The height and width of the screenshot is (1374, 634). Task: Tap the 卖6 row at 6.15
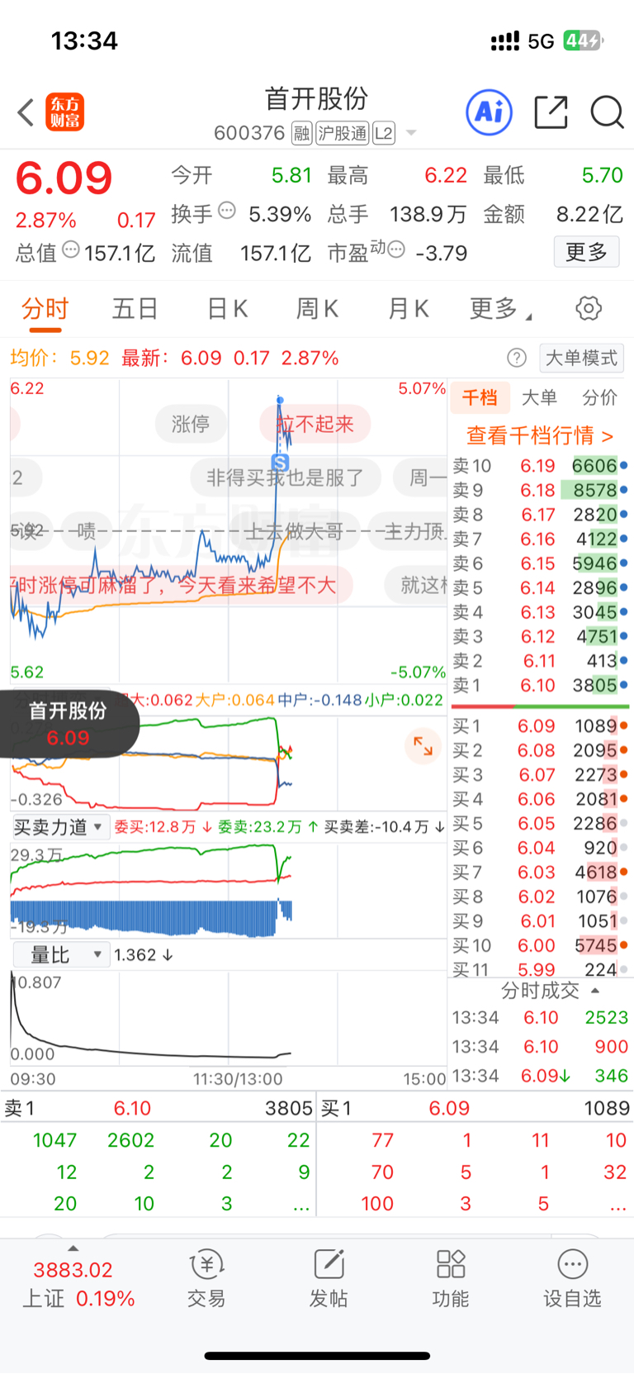[x=541, y=563]
